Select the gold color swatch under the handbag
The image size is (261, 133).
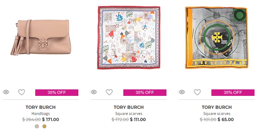44,126
